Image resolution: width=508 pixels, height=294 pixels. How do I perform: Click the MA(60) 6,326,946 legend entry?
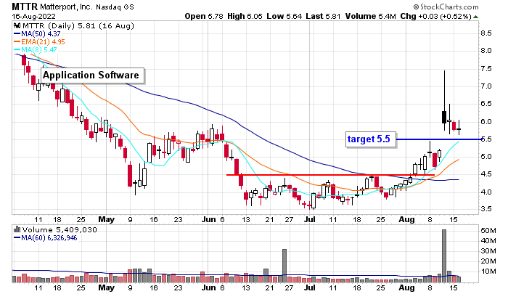[45, 238]
